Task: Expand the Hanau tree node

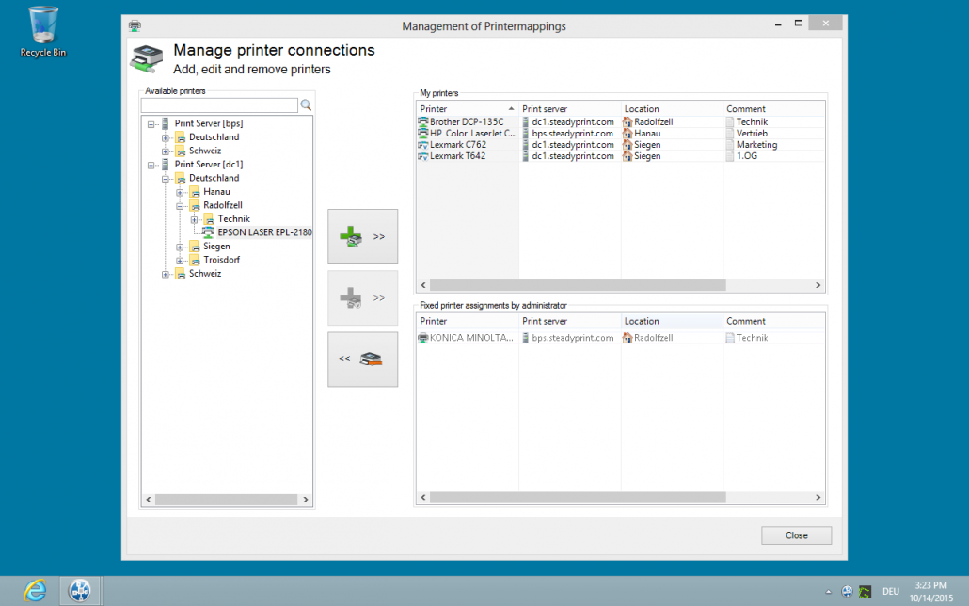Action: [180, 192]
